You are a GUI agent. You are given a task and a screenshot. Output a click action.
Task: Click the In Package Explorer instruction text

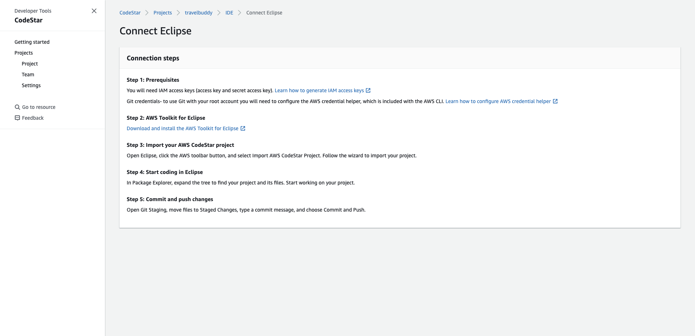(x=241, y=183)
